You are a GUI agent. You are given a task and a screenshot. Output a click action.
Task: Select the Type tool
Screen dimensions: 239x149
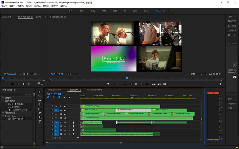click(x=40, y=121)
